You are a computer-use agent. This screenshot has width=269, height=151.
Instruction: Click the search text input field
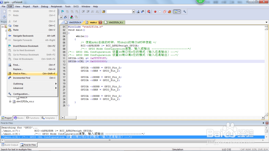point(119,12)
